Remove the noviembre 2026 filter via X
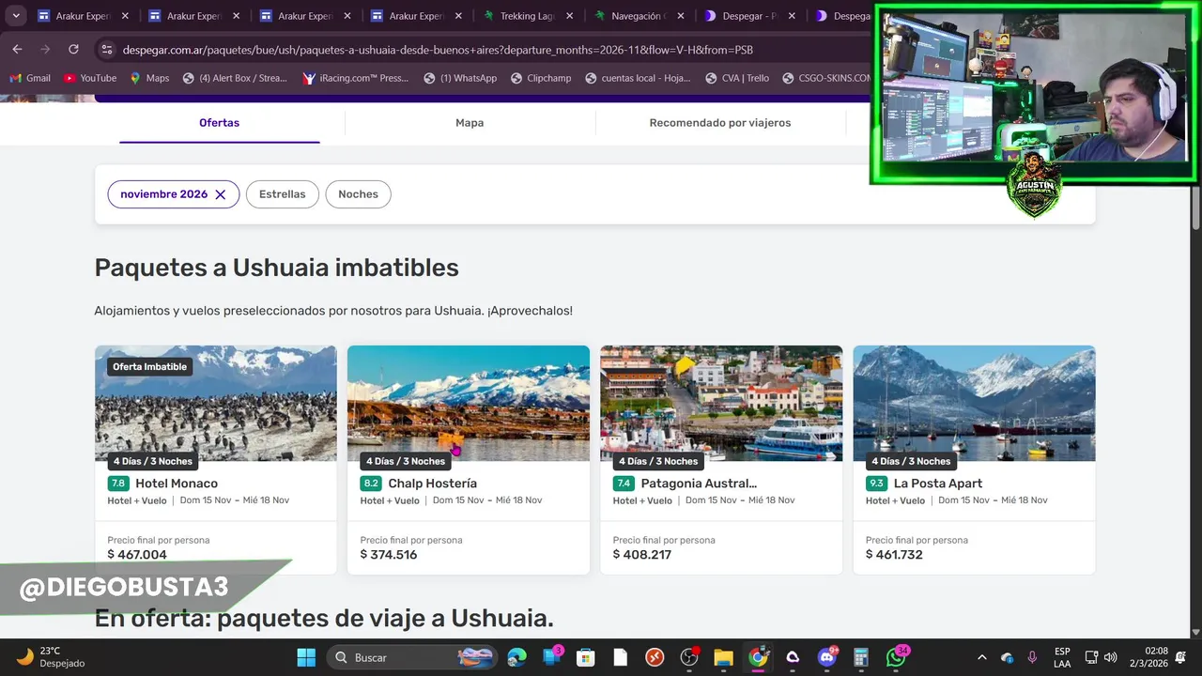This screenshot has width=1202, height=676. (x=221, y=194)
